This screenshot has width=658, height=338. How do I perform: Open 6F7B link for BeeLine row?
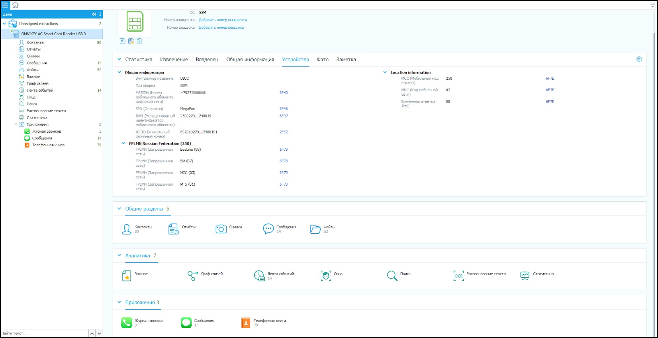(283, 149)
